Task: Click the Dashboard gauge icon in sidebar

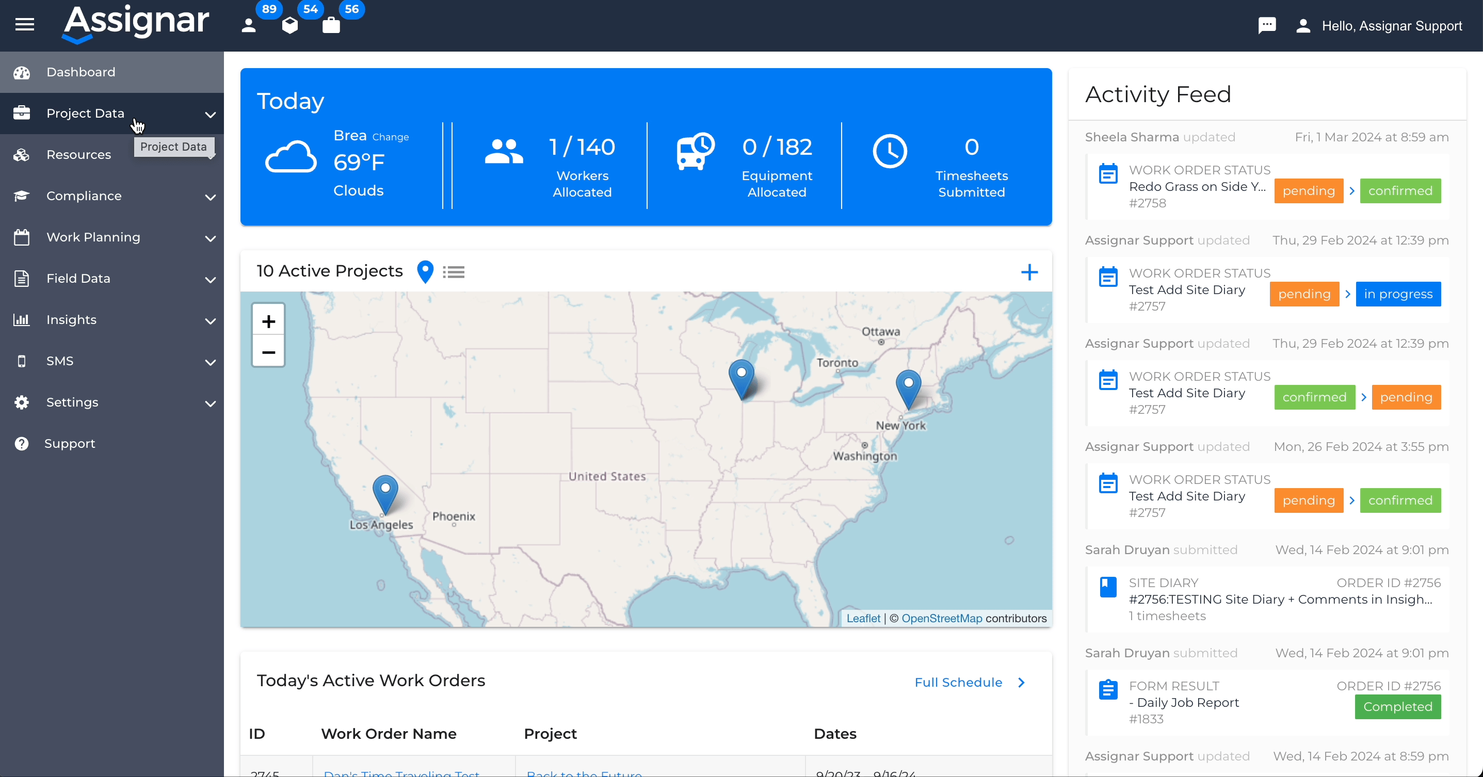Action: click(x=22, y=73)
